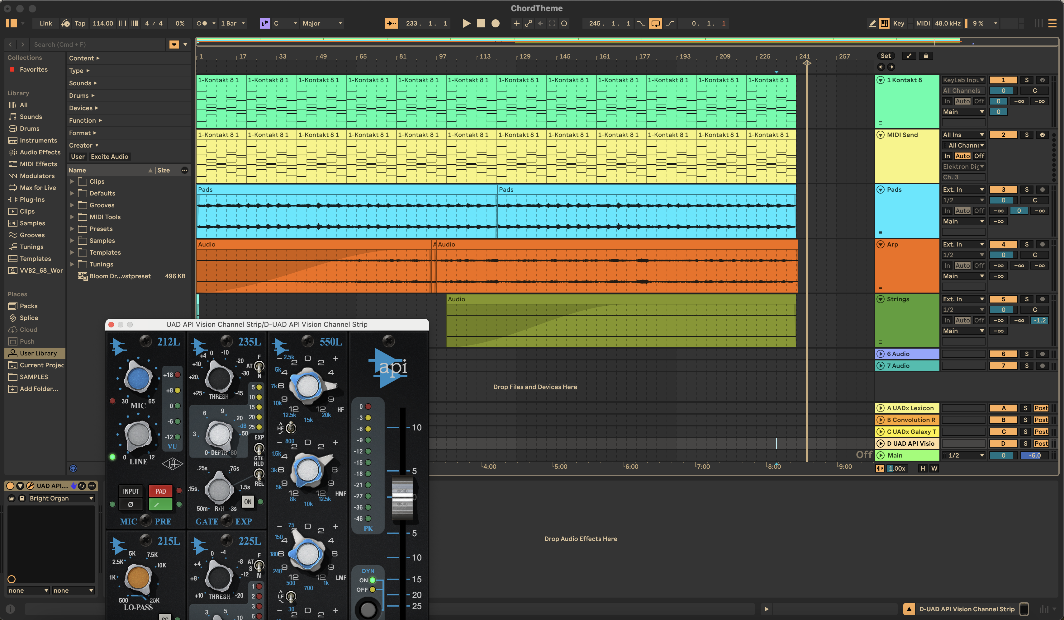
Task: Open the Bright Organ preset dropdown
Action: tap(61, 499)
